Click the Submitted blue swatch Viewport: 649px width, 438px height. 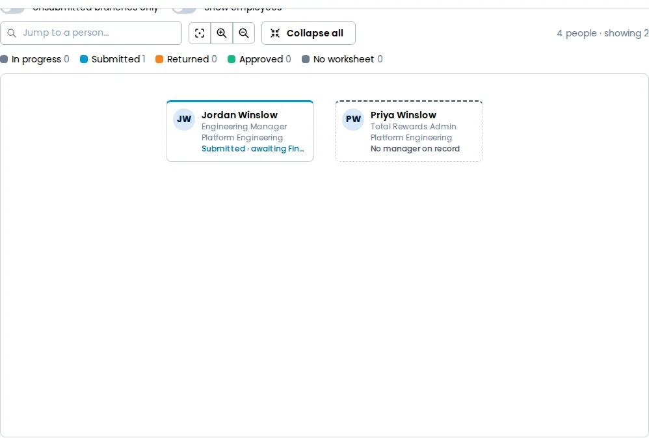click(84, 59)
